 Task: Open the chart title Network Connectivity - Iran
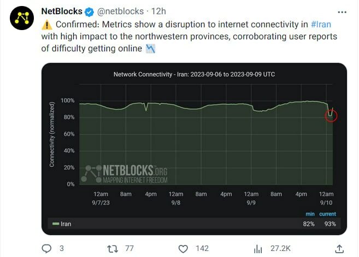click(194, 74)
